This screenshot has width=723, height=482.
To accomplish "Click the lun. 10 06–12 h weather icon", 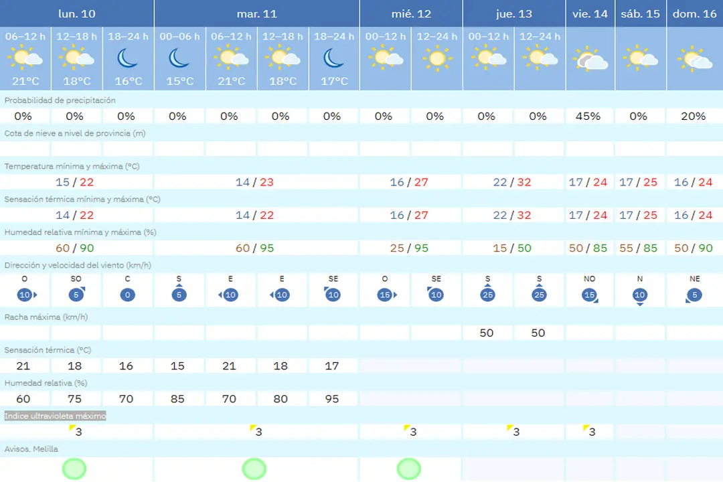I will point(25,59).
